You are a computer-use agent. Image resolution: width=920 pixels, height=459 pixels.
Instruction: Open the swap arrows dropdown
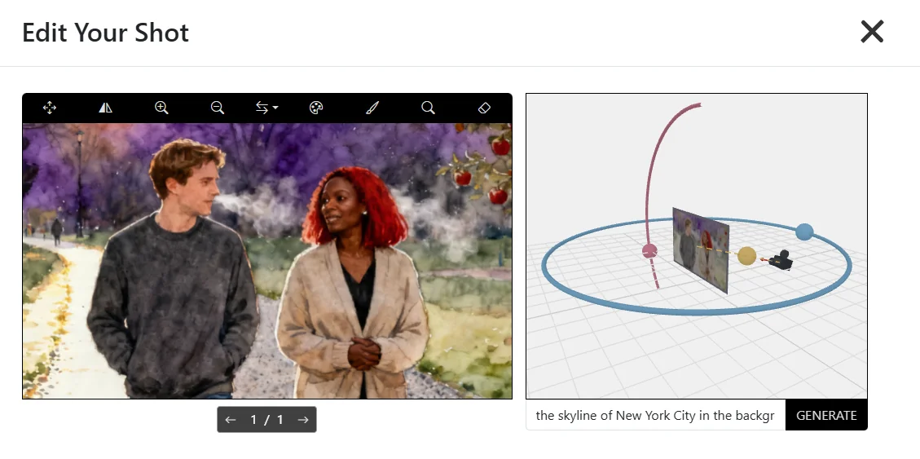(267, 108)
